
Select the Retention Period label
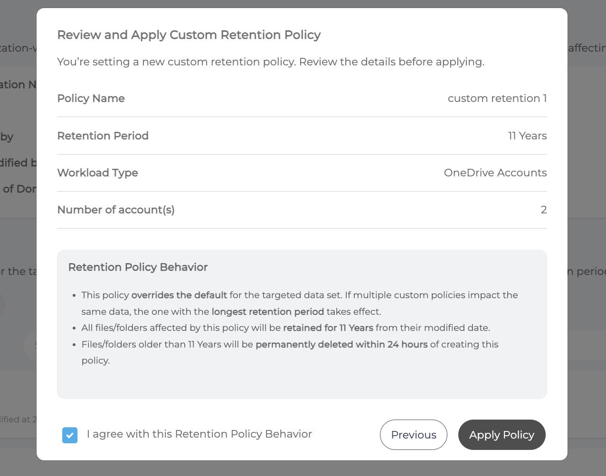point(103,136)
